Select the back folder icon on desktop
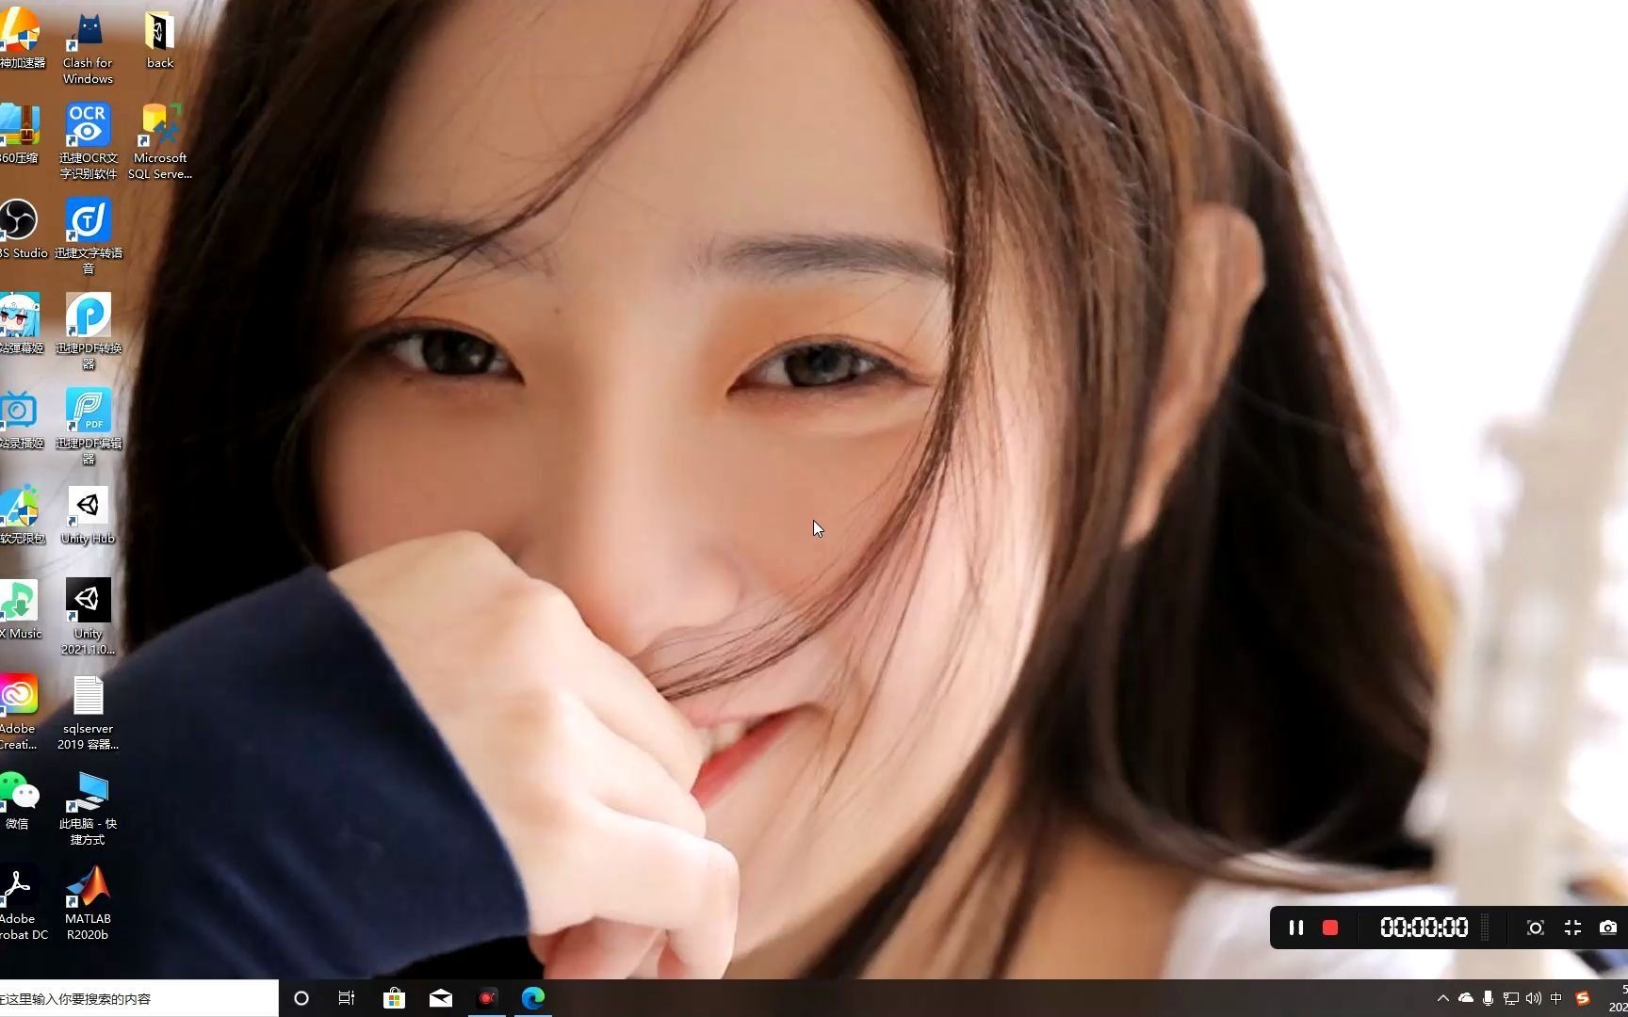This screenshot has width=1628, height=1017. click(x=159, y=40)
